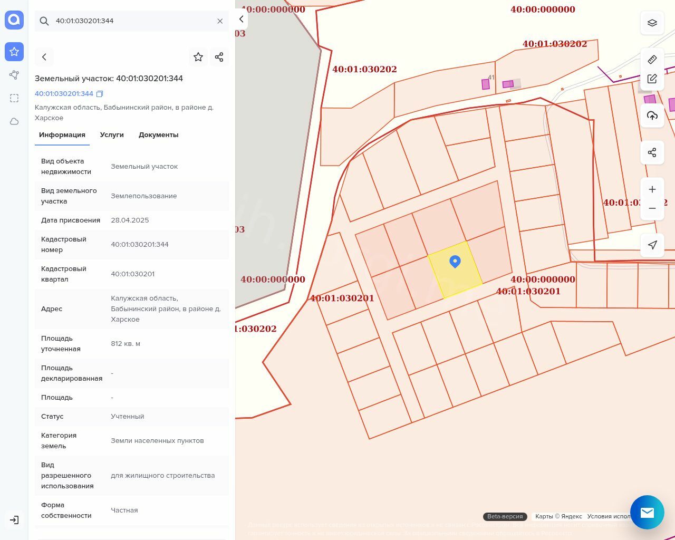Switch to the Услуги tab
Viewport: 675px width, 540px height.
coord(112,135)
